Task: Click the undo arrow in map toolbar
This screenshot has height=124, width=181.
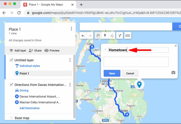Action: click(83, 36)
